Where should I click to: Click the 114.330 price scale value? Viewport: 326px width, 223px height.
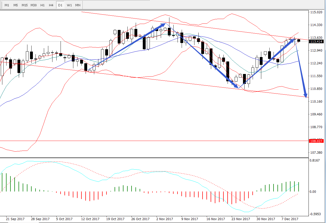tap(316, 25)
